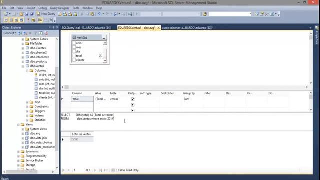Expand the Triggers folder
This screenshot has width=320, height=180.
pos(27,111)
